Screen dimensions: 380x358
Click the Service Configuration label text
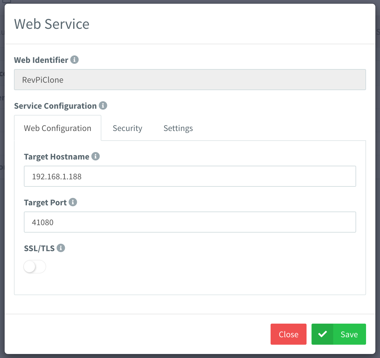tap(55, 106)
